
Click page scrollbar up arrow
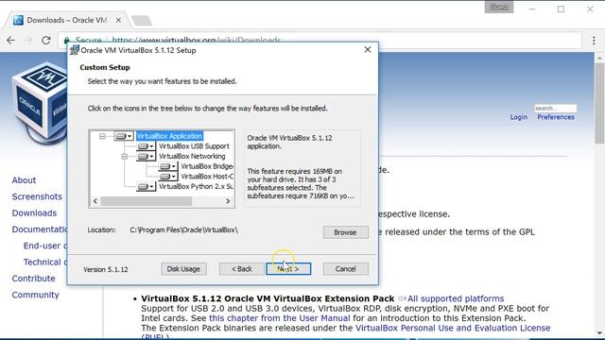[599, 58]
